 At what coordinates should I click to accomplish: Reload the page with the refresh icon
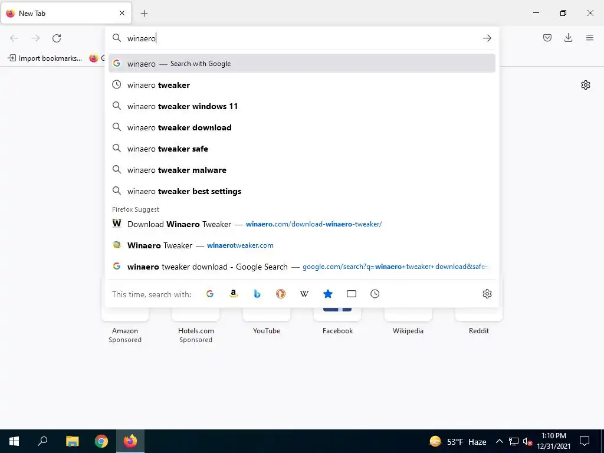(57, 38)
